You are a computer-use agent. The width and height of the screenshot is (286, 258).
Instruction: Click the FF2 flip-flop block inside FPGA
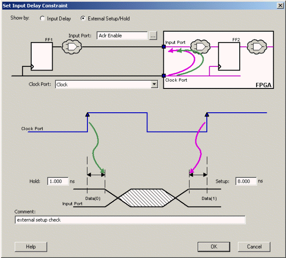[229, 56]
